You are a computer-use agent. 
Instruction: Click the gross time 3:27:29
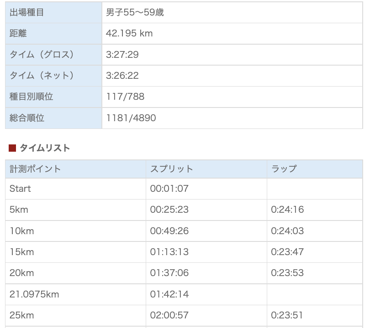122,55
